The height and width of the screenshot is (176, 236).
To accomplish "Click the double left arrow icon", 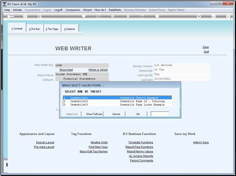I will pos(113,16).
